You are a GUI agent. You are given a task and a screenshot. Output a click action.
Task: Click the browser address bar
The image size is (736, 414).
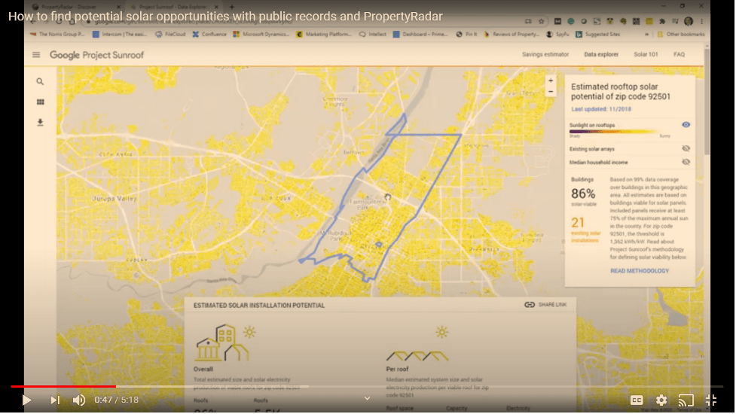301,22
